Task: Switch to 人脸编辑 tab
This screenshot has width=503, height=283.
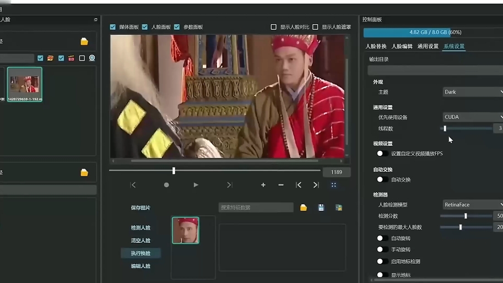Action: pos(402,46)
